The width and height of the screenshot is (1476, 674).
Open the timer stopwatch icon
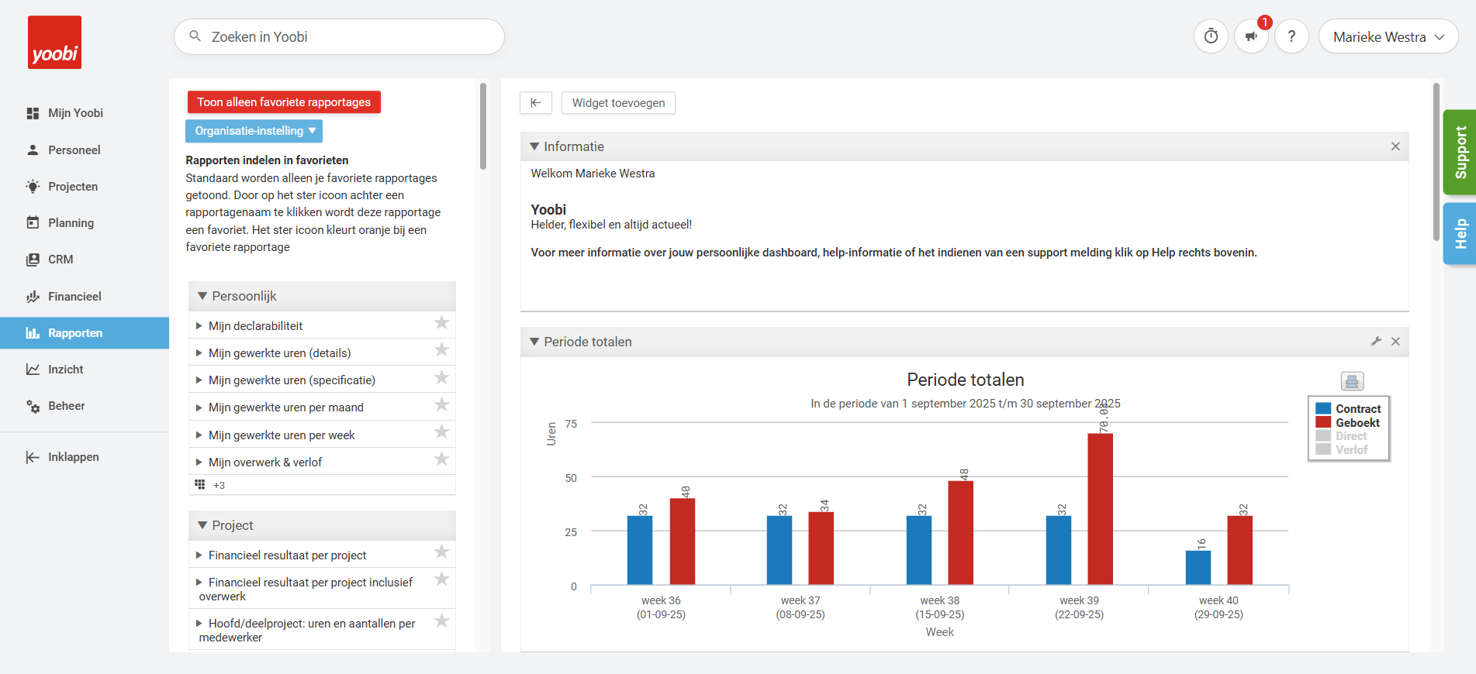click(x=1211, y=36)
